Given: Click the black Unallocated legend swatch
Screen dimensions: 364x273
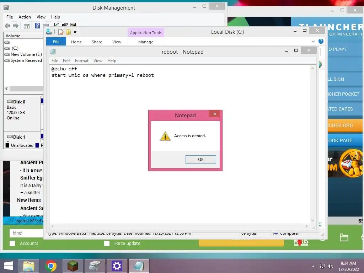Looking at the screenshot, I should [7, 145].
